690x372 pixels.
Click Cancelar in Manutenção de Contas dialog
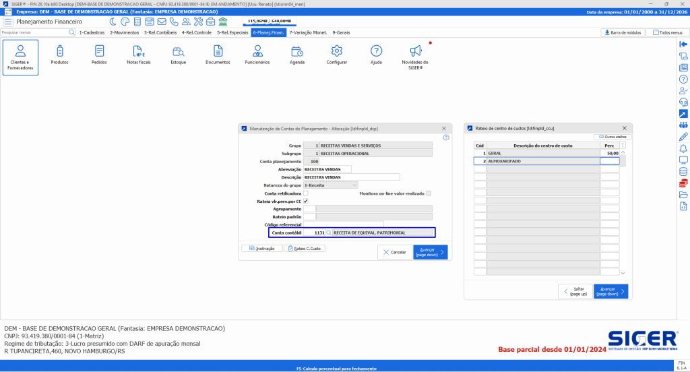coord(395,252)
